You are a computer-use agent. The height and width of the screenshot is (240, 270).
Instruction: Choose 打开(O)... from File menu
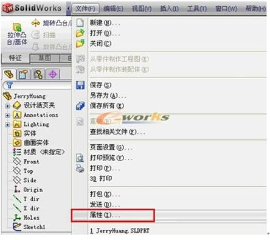point(105,33)
